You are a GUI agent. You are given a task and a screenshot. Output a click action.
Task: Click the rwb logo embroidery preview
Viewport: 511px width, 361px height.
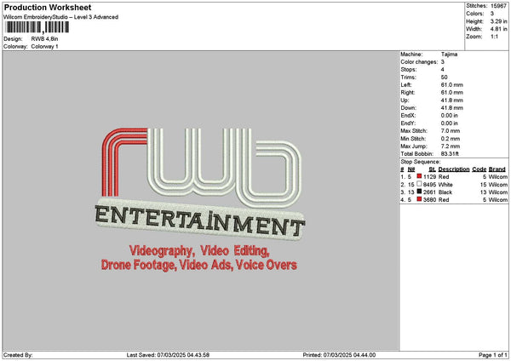pyautogui.click(x=201, y=168)
